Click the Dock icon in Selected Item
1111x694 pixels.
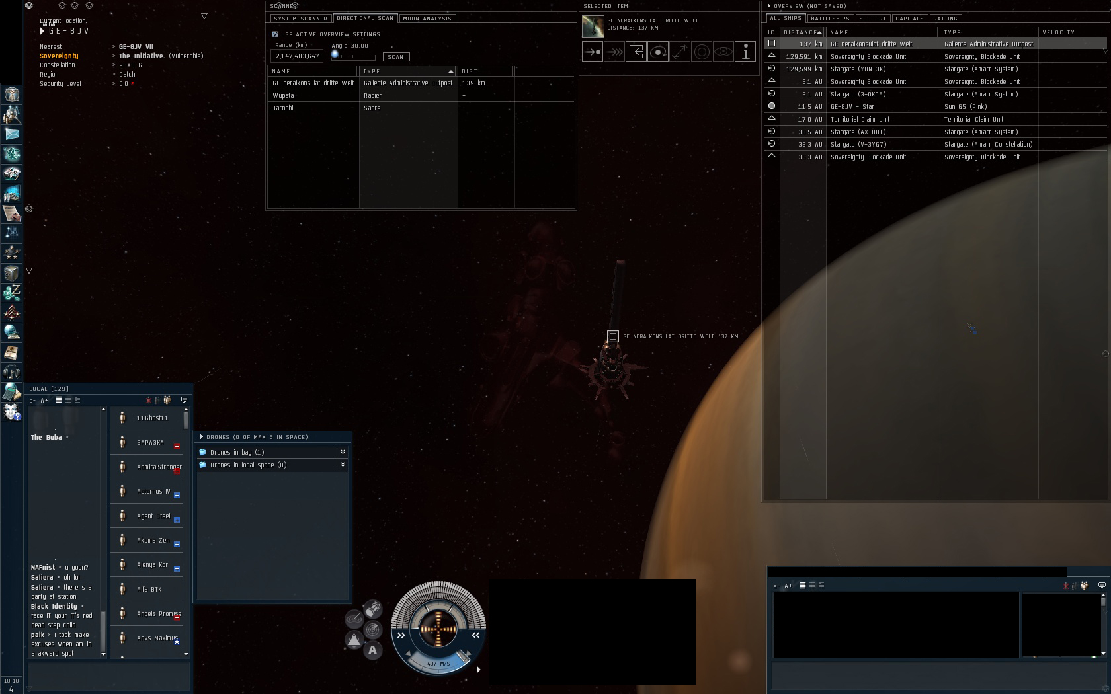[x=636, y=52]
